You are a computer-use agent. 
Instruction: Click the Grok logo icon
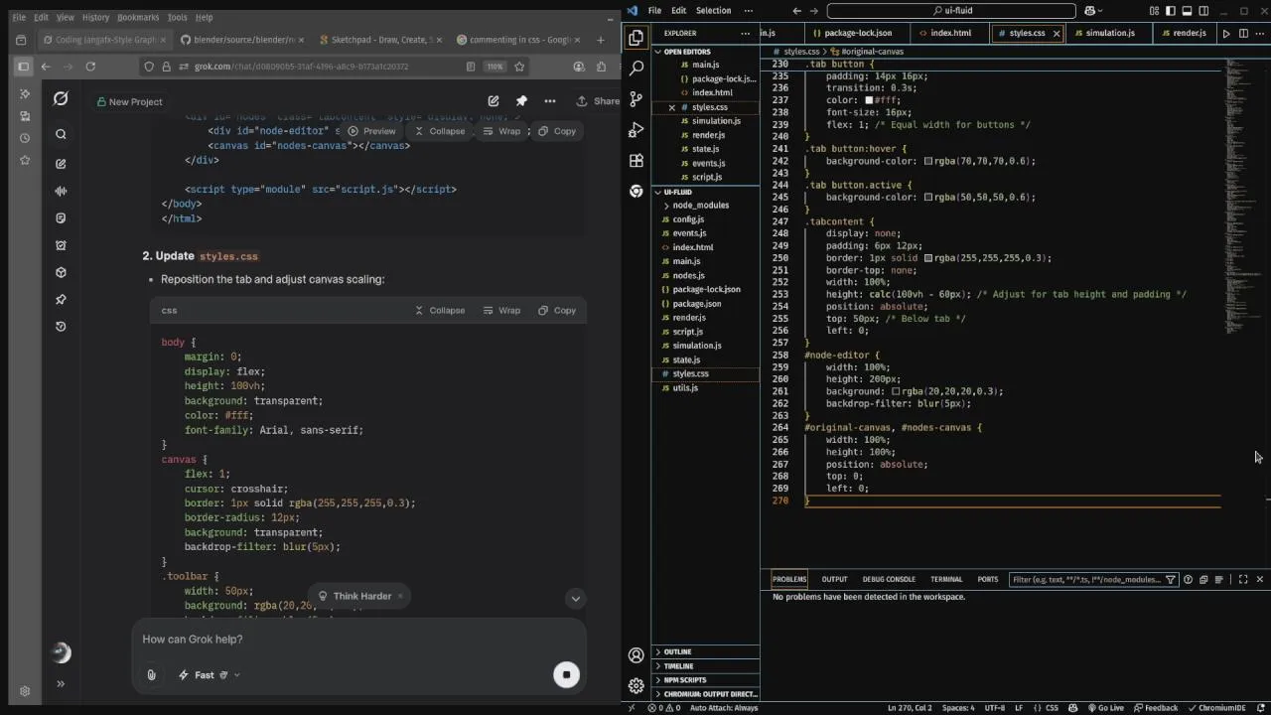tap(61, 98)
